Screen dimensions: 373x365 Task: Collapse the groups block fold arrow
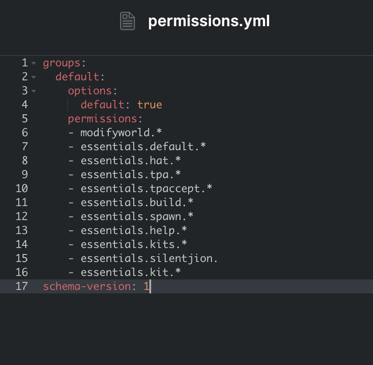click(x=34, y=63)
